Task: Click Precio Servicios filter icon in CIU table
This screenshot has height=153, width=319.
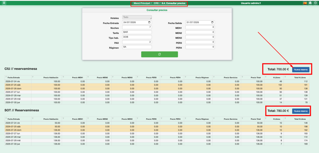Action: pos(214,77)
